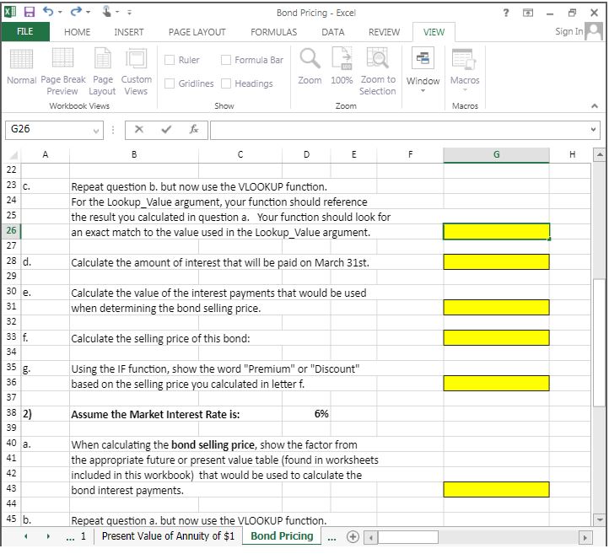Viewport: 609px width, 554px height.
Task: Confirm entry with formula bar checkmark
Action: 166,129
